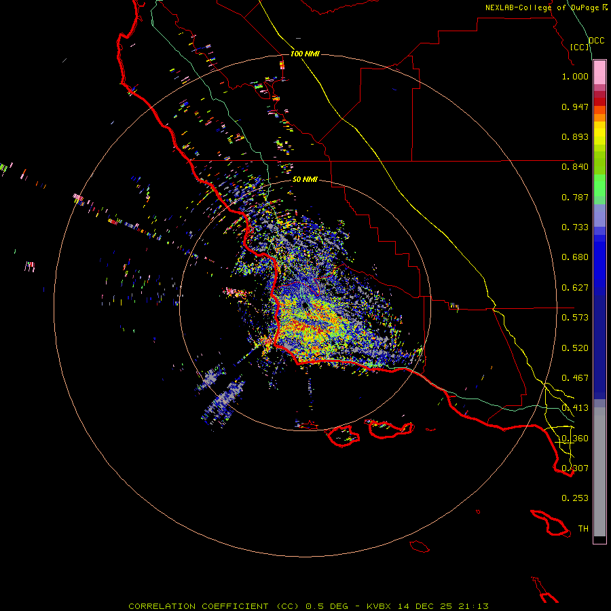Click the 0.627 legend value
The height and width of the screenshot is (611, 611).
pyautogui.click(x=575, y=288)
